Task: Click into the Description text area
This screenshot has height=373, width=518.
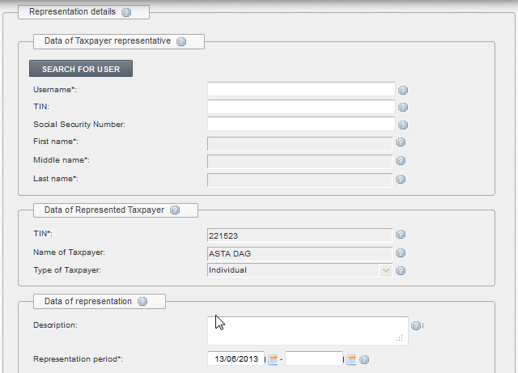Action: point(308,331)
